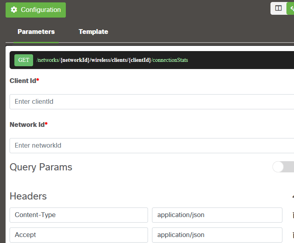This screenshot has width=294, height=243.
Task: Select the Parameters tab
Action: (x=36, y=32)
